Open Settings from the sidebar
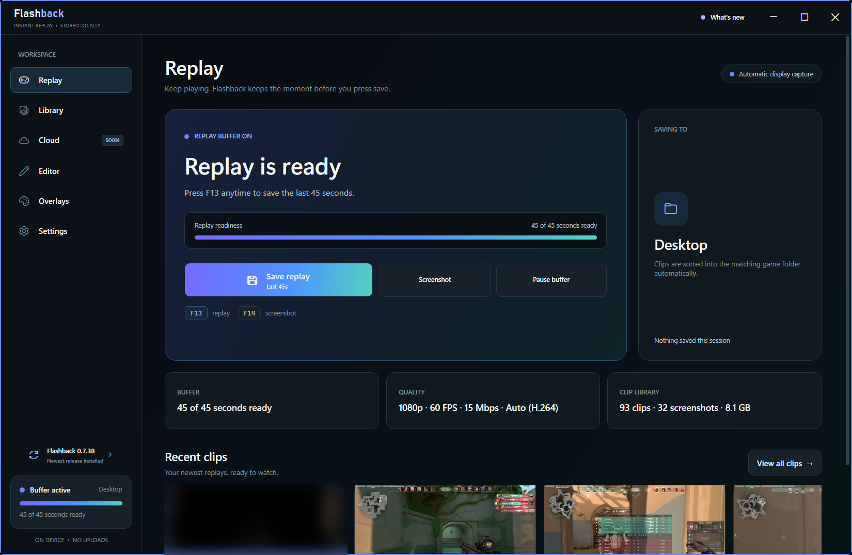 pos(71,231)
